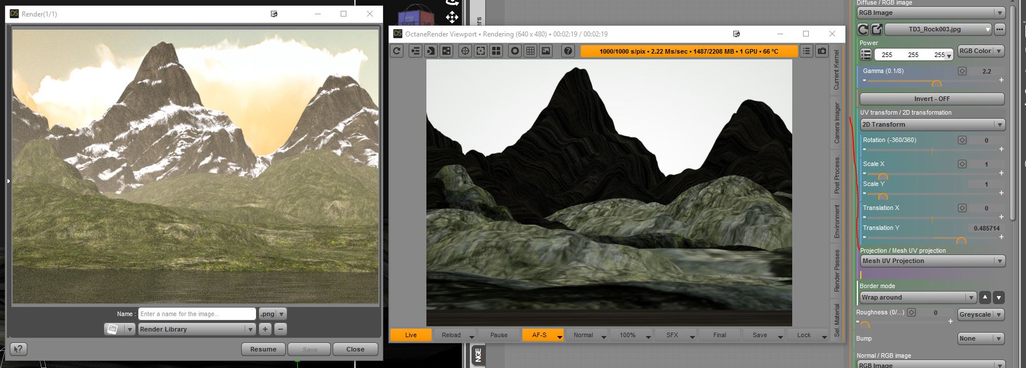Screen dimensions: 1026x368
Task: Click the circle ring icon in Octane toolbar
Action: pyautogui.click(x=515, y=51)
